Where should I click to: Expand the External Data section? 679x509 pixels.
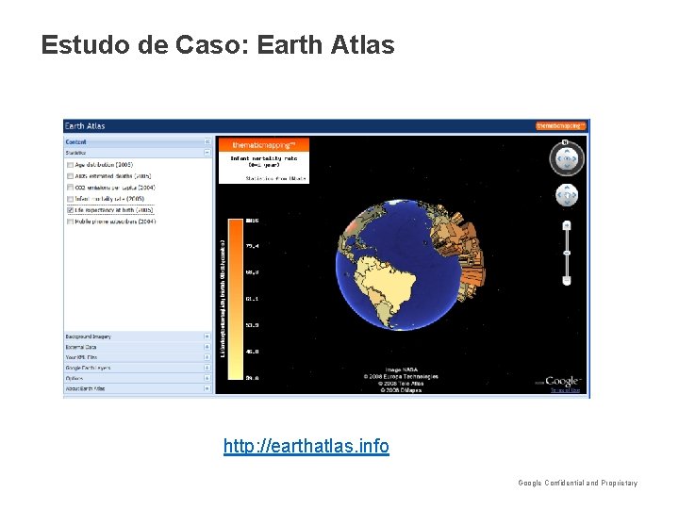click(207, 347)
